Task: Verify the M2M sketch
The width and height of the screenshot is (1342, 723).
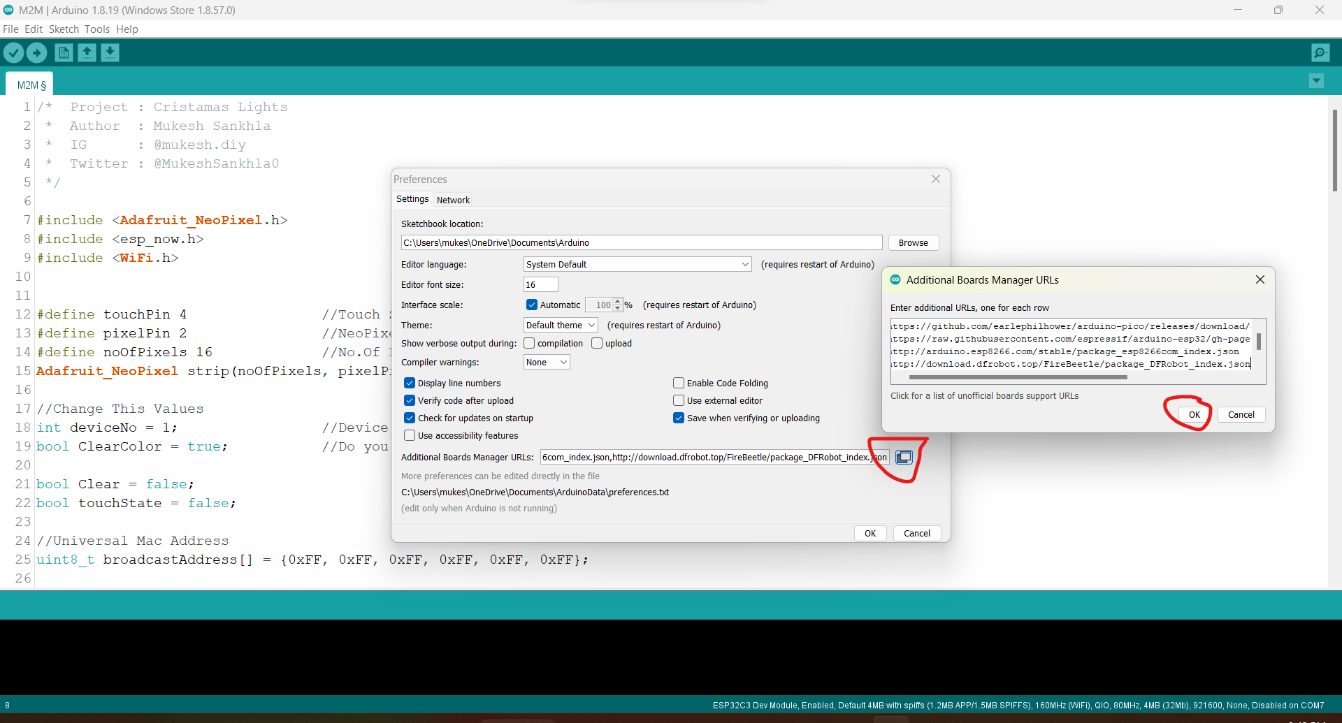Action: pyautogui.click(x=13, y=52)
